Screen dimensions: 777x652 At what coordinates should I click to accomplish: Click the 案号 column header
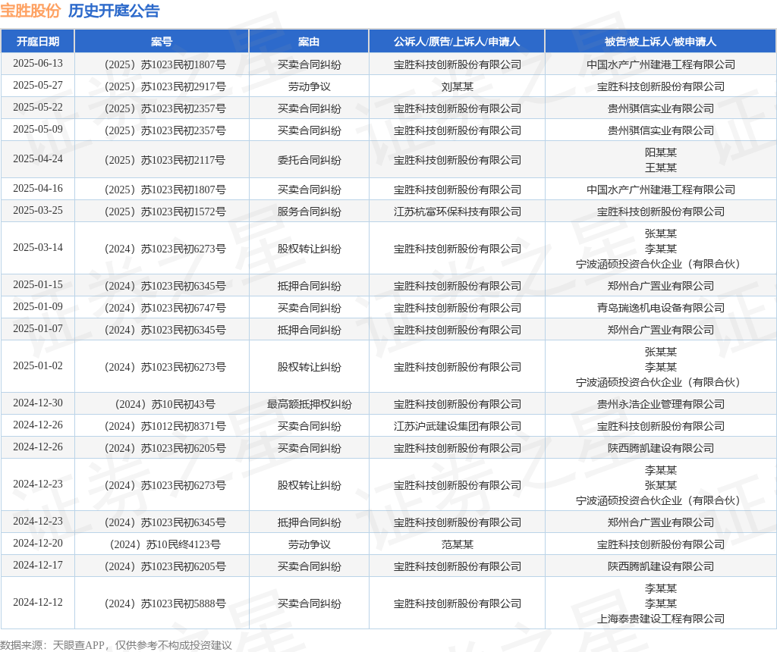[162, 42]
